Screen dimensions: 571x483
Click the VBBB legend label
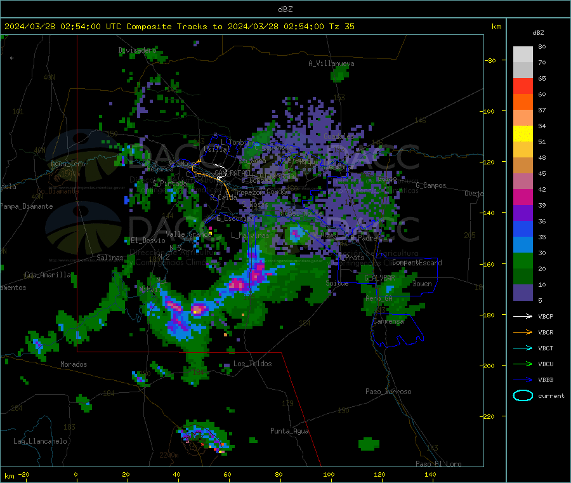(x=546, y=380)
